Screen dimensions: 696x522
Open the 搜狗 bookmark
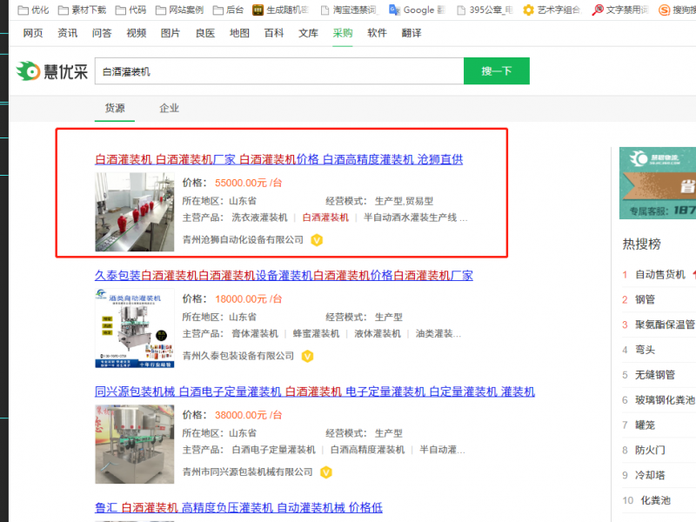(677, 10)
